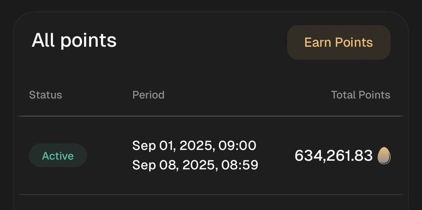Click 2025 in the period end line
Screen dimensions: 422x210
198,165
